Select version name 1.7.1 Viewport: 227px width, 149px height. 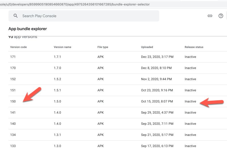pos(57,57)
